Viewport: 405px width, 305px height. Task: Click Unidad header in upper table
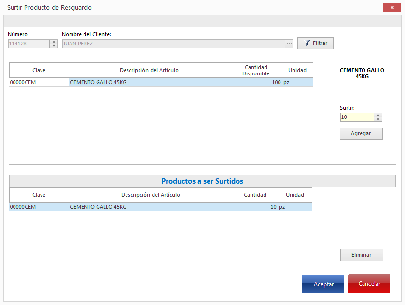coord(297,70)
